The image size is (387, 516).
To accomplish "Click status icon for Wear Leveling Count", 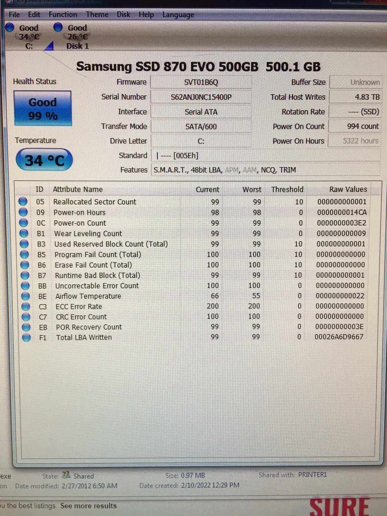I will pos(24,233).
